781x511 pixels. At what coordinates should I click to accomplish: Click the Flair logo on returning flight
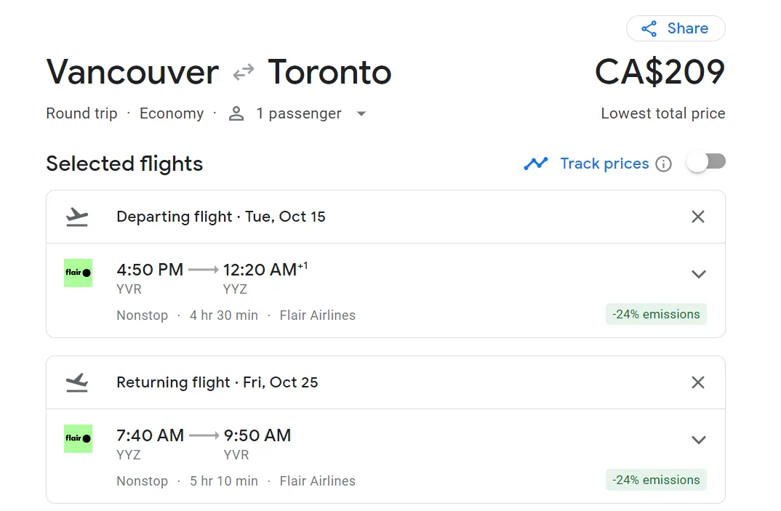point(78,439)
